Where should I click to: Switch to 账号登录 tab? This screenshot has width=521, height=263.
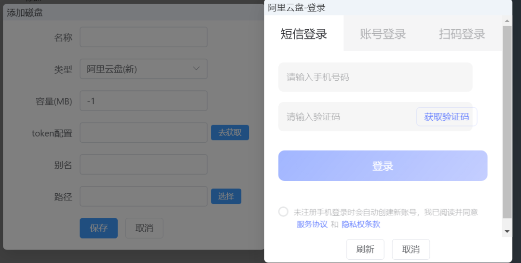tap(383, 34)
